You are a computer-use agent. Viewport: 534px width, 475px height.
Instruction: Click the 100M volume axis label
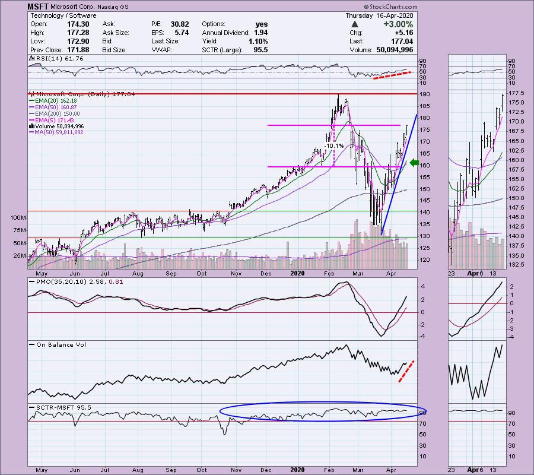pos(18,218)
